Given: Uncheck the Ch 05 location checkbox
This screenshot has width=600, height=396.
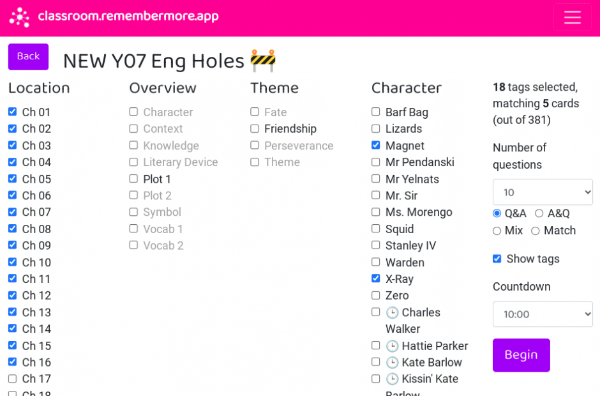Looking at the screenshot, I should click(x=13, y=178).
